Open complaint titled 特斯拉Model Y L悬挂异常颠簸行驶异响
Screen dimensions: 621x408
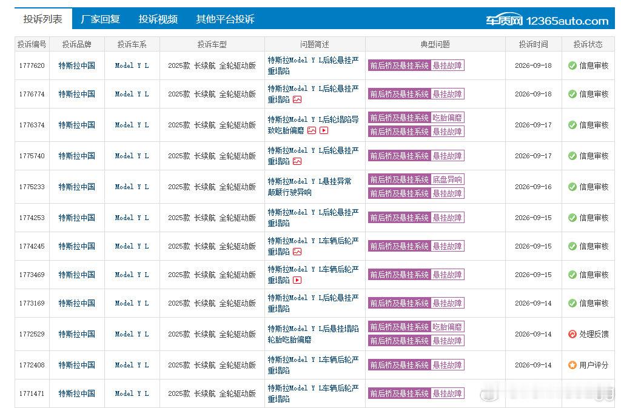pyautogui.click(x=310, y=187)
